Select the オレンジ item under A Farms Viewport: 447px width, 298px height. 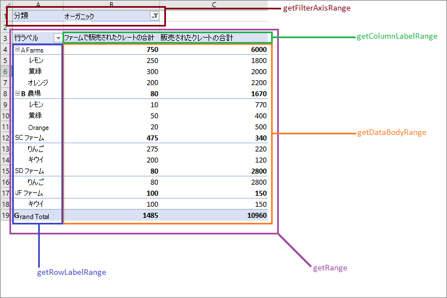click(x=38, y=82)
